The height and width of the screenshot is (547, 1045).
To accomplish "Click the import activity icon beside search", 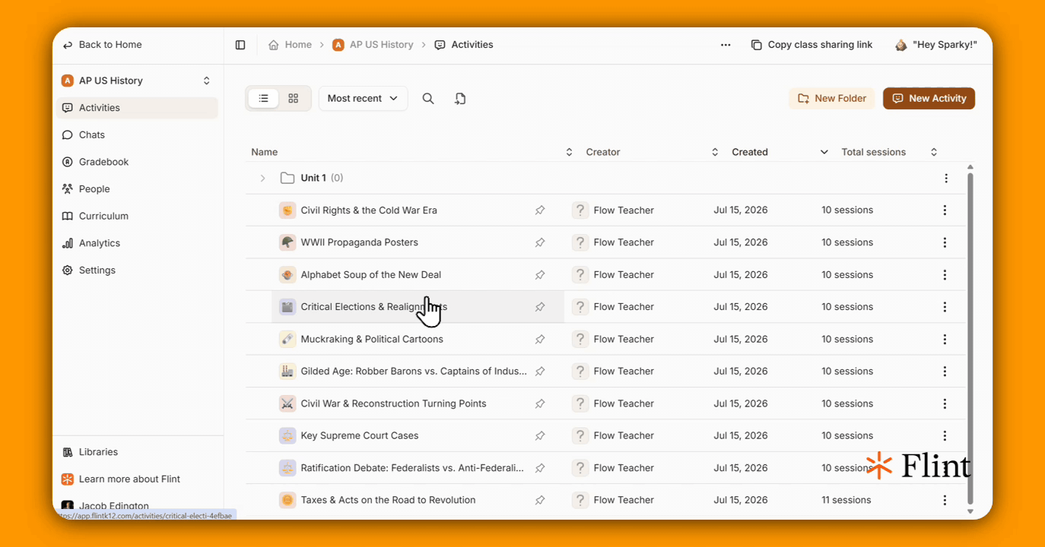I will pos(460,99).
